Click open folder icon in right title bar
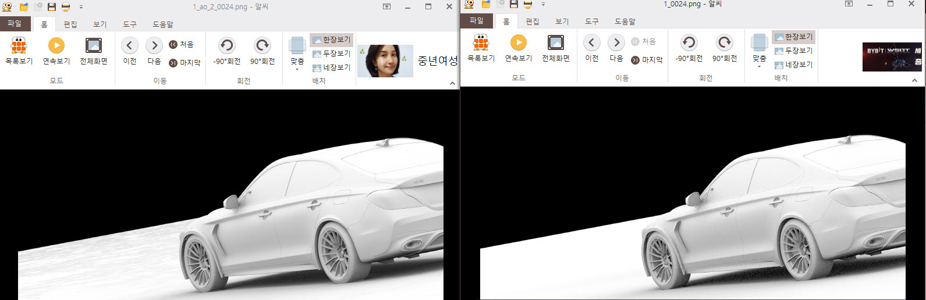 pyautogui.click(x=486, y=4)
